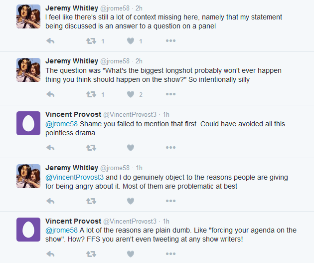Viewport: 314px width, 263px height.
Task: Click Jeremy Whitley's avatar on the first tweet
Action: [x=28, y=16]
